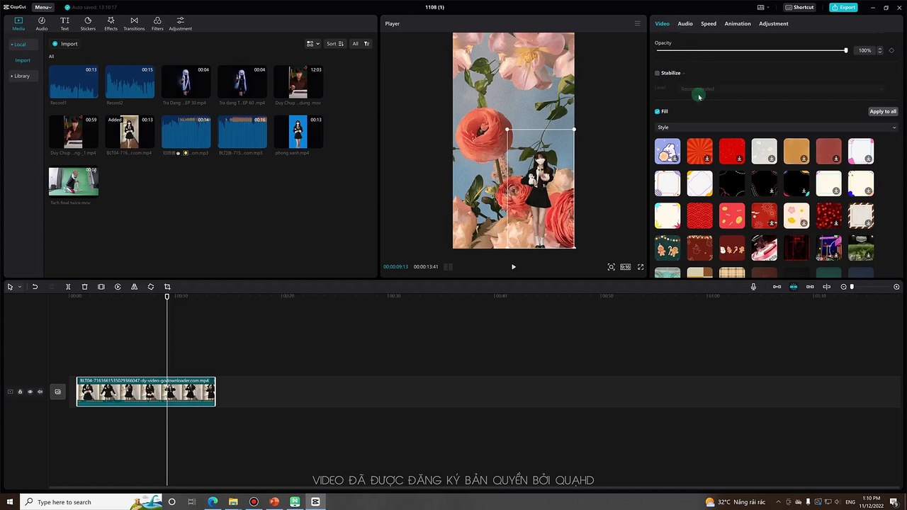Select the Record1 audio clip thumbnail
907x510 pixels.
(74, 81)
